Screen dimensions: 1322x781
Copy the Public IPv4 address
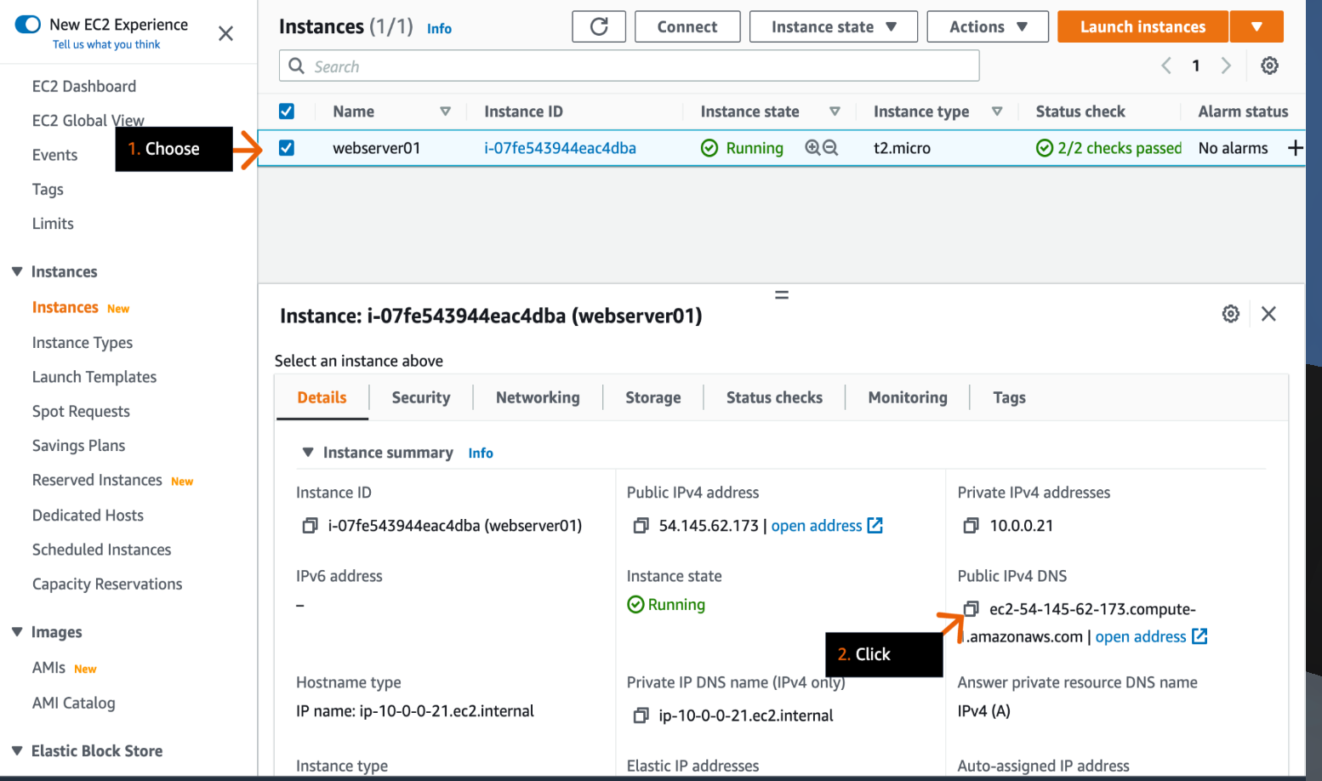click(x=641, y=526)
